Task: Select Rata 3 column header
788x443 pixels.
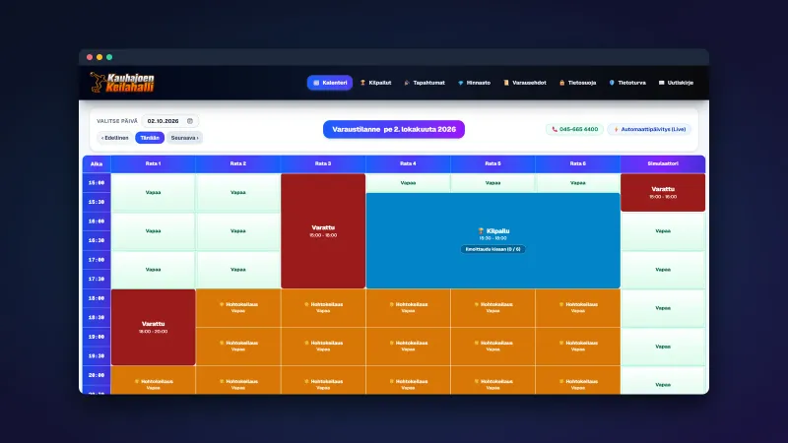Action: [x=323, y=163]
